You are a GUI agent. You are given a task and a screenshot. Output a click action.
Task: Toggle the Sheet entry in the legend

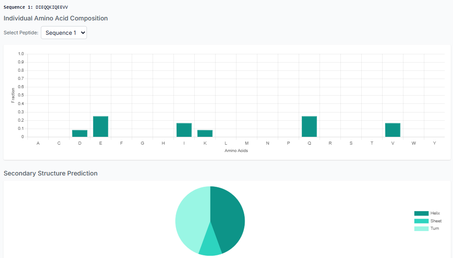pyautogui.click(x=436, y=221)
